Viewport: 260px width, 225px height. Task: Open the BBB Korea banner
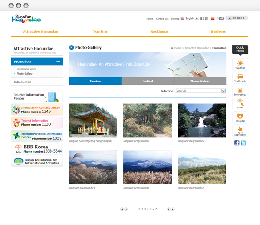point(37,149)
